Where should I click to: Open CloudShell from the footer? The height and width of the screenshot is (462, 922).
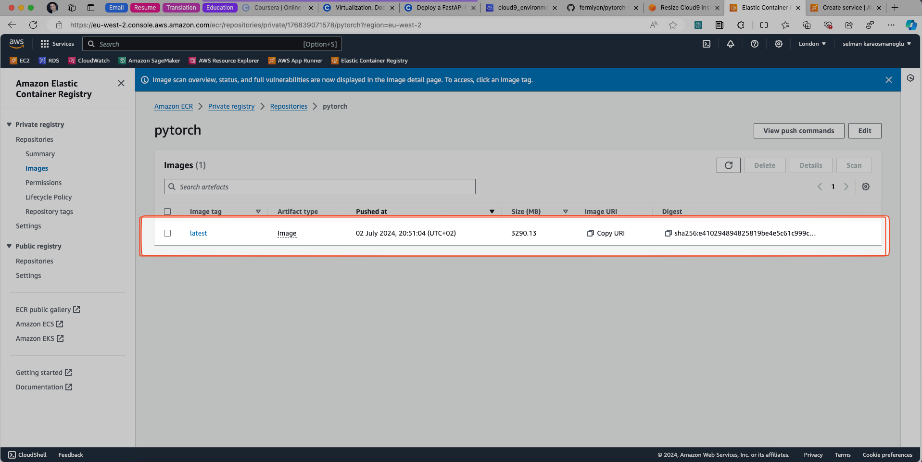pyautogui.click(x=27, y=455)
